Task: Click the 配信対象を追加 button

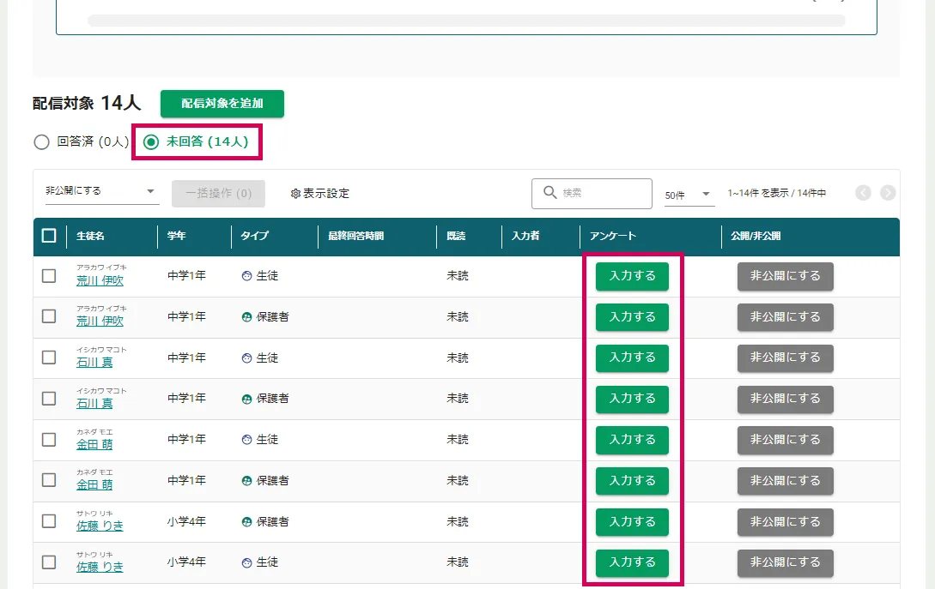Action: (x=222, y=104)
